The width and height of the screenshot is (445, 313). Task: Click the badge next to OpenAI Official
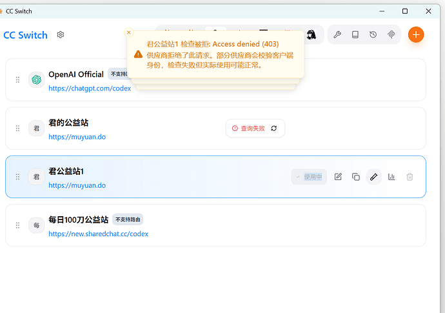117,74
